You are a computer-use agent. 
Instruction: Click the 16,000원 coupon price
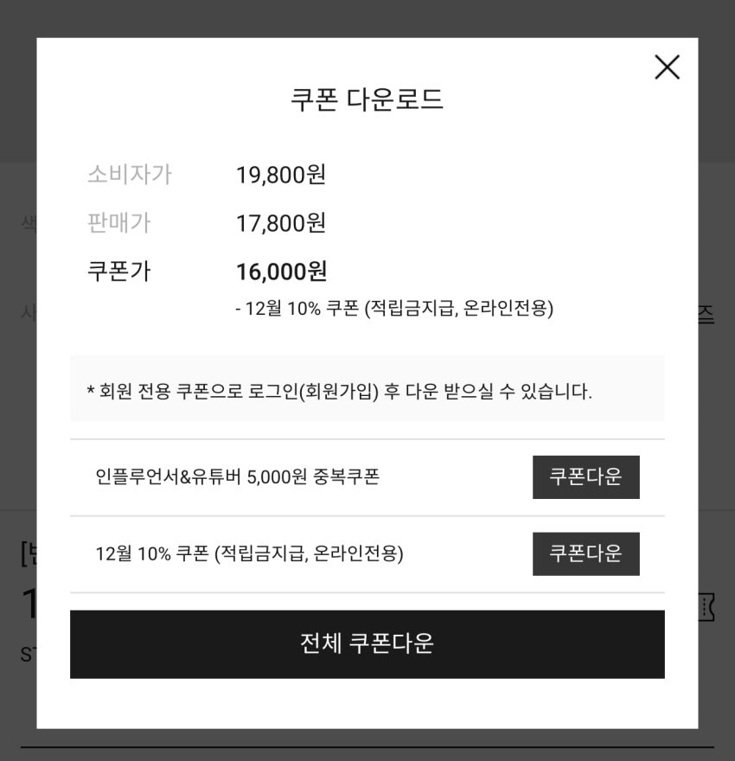(x=281, y=272)
